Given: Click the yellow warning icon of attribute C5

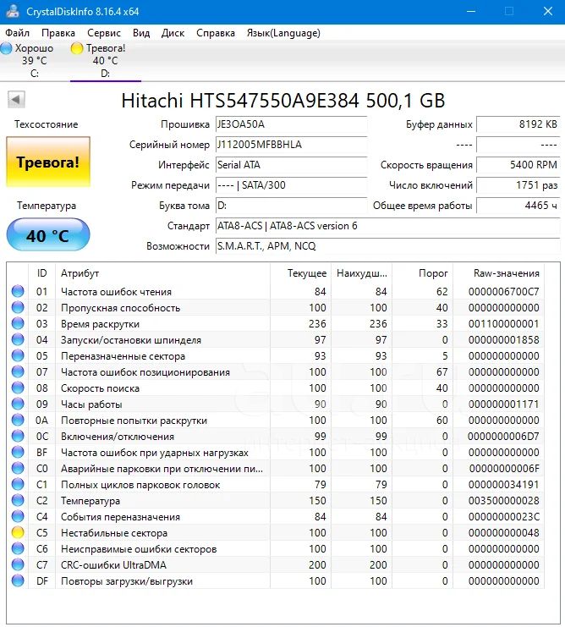Looking at the screenshot, I should point(18,532).
